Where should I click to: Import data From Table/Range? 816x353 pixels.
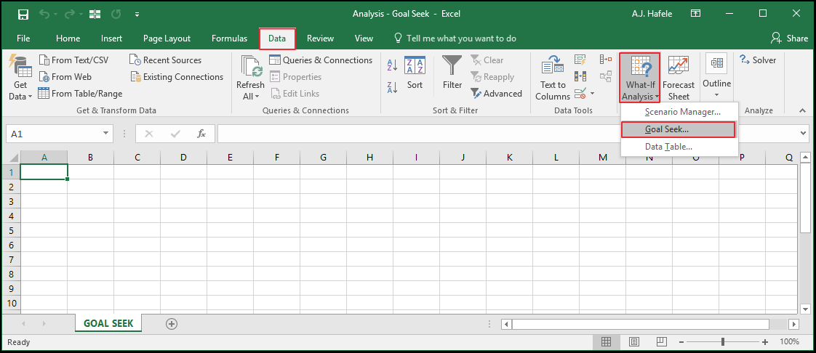click(80, 94)
